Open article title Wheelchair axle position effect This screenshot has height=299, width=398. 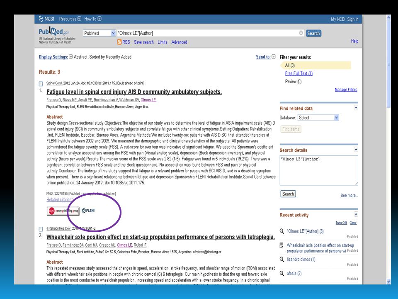pos(160,237)
